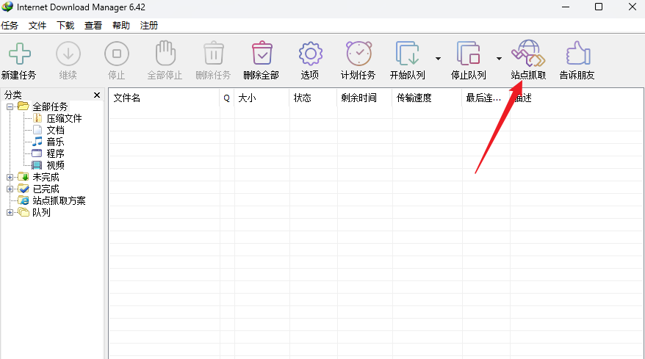
Task: Click the 开始队列 icon
Action: (x=407, y=53)
